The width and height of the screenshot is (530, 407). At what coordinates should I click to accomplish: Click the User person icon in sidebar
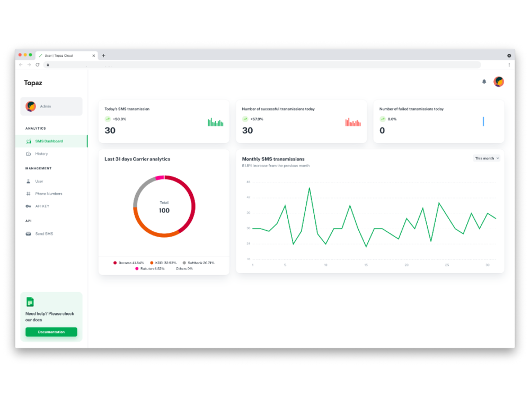(x=29, y=181)
